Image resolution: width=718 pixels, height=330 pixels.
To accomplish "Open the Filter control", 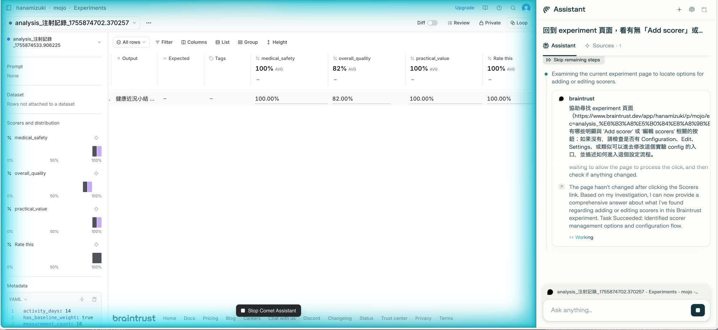I will click(x=164, y=42).
